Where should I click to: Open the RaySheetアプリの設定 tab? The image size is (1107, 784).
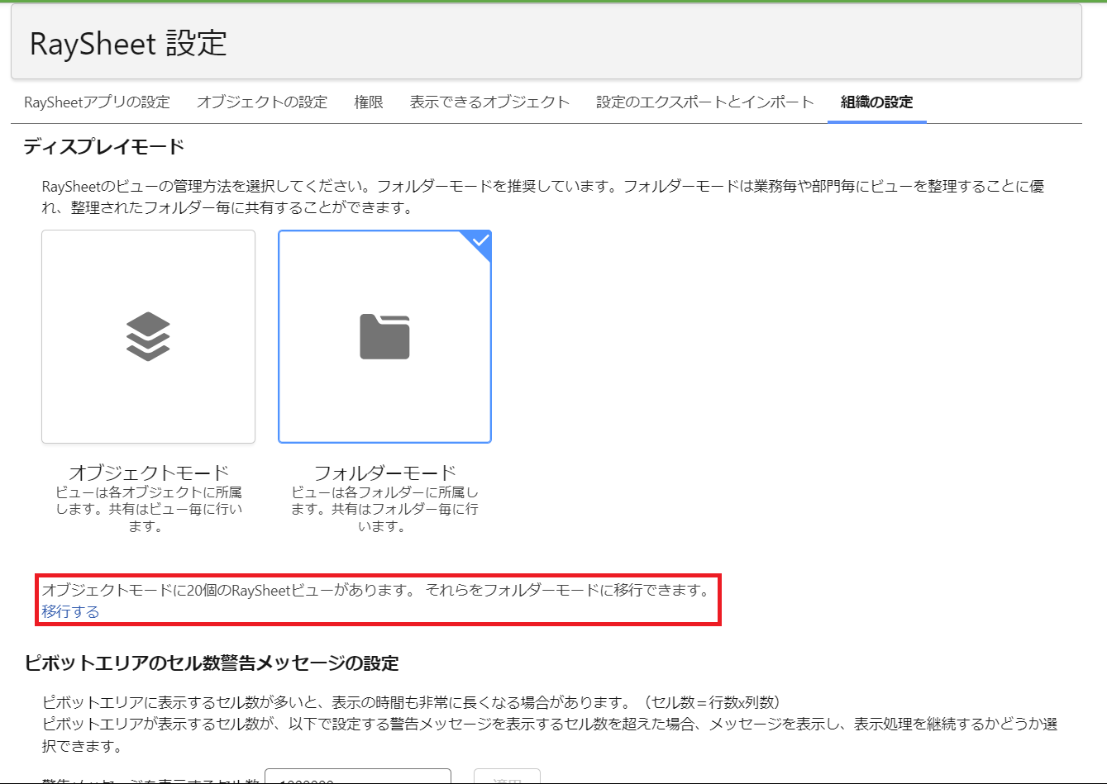[98, 102]
